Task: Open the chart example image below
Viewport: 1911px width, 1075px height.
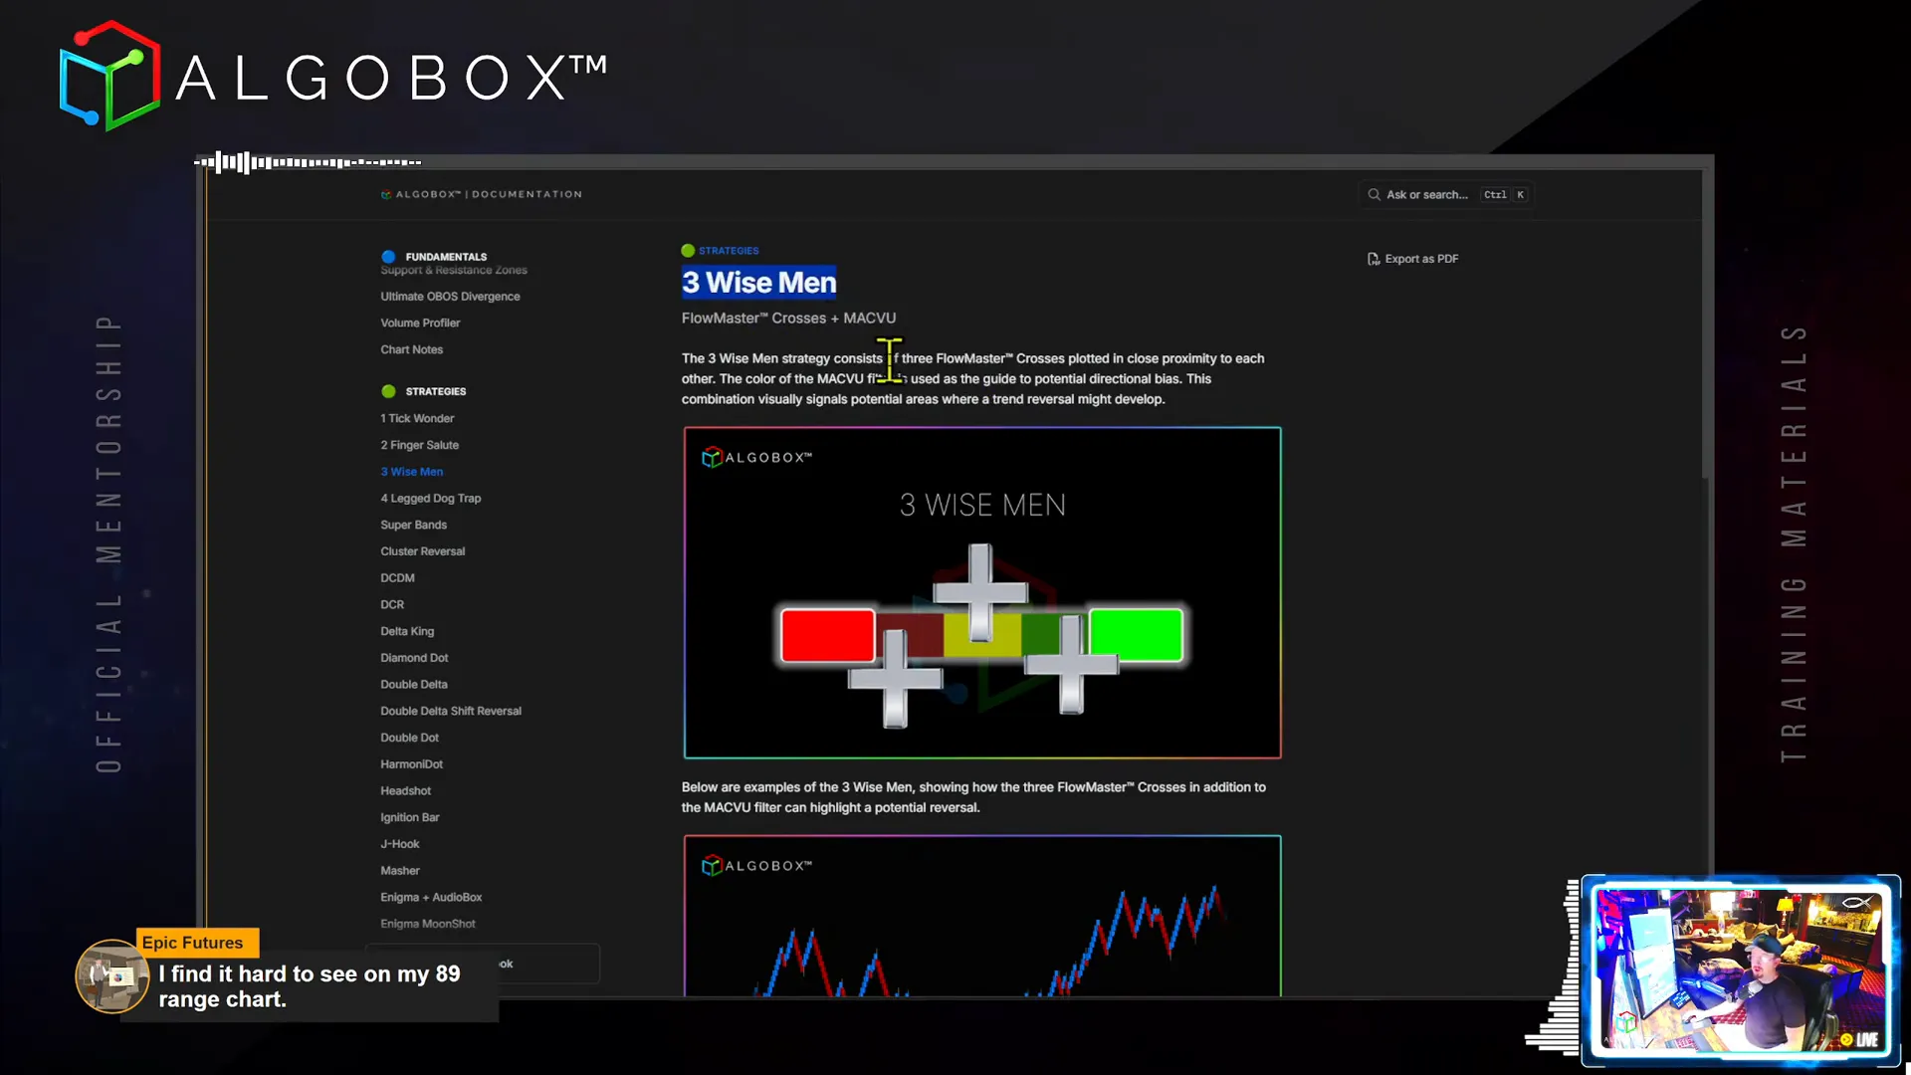Action: pyautogui.click(x=982, y=916)
